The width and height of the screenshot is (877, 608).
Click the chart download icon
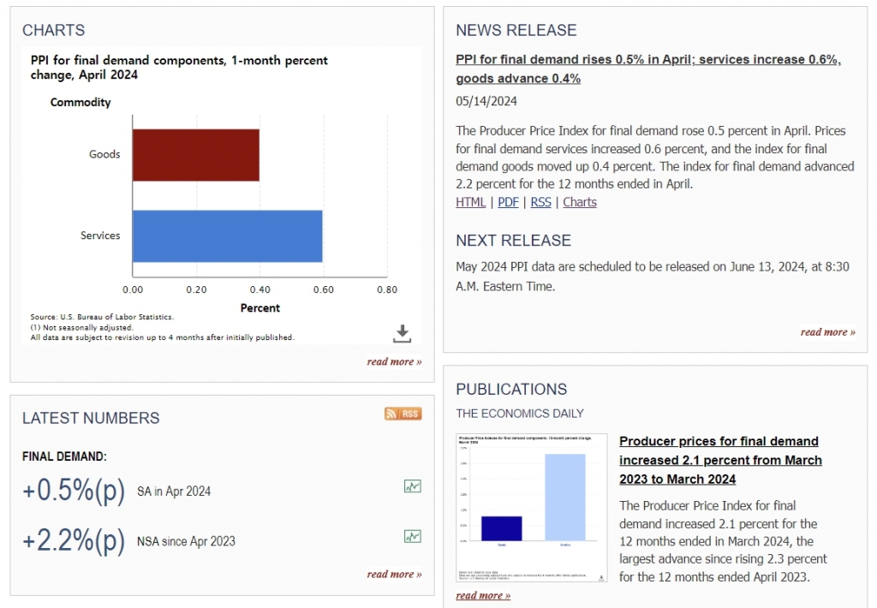(x=403, y=333)
